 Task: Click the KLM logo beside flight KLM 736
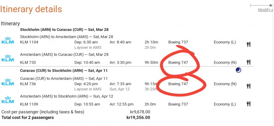click(8, 81)
